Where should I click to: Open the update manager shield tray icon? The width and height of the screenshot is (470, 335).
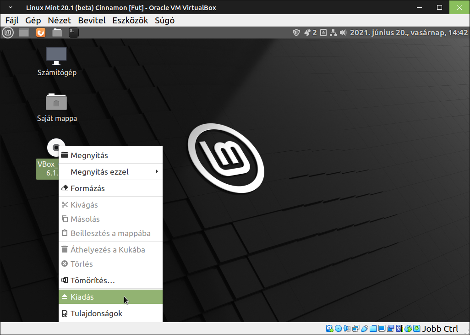296,33
